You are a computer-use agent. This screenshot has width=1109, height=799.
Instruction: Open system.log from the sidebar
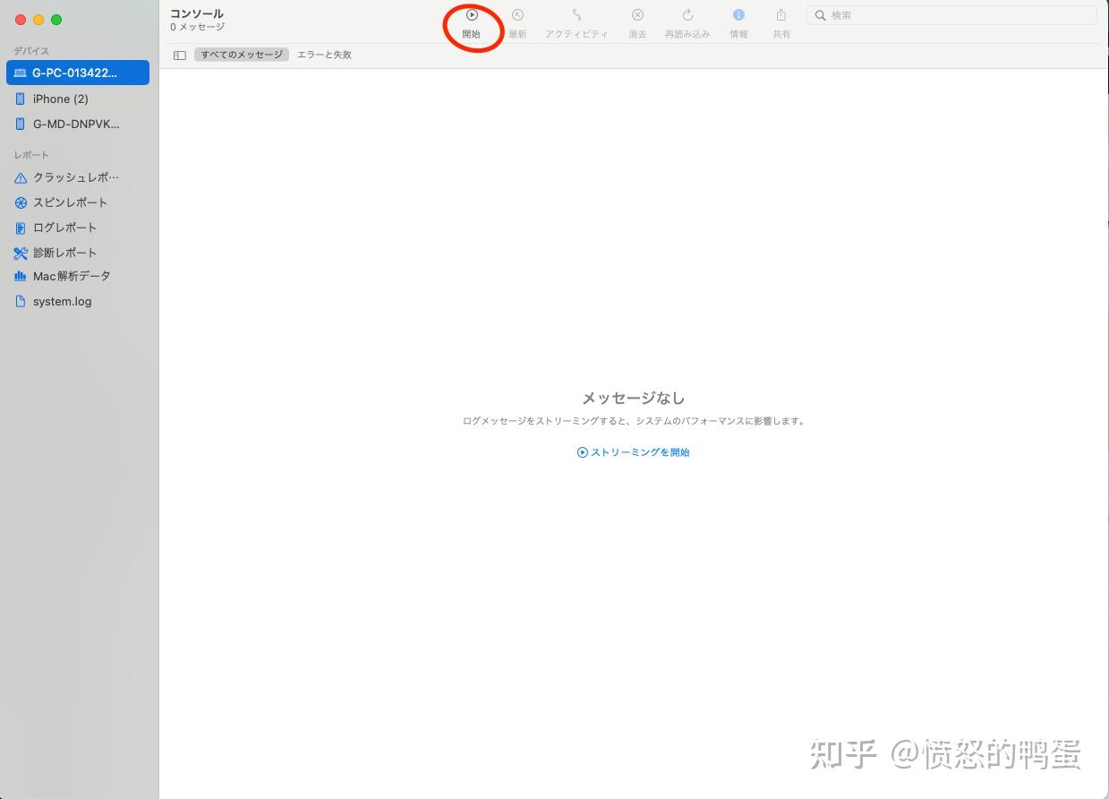(62, 301)
